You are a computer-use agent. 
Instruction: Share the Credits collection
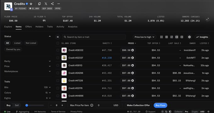pyautogui.click(x=52, y=4)
